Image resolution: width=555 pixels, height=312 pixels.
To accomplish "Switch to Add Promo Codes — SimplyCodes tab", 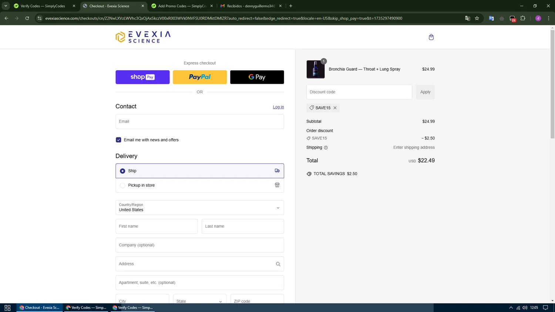I will click(182, 6).
